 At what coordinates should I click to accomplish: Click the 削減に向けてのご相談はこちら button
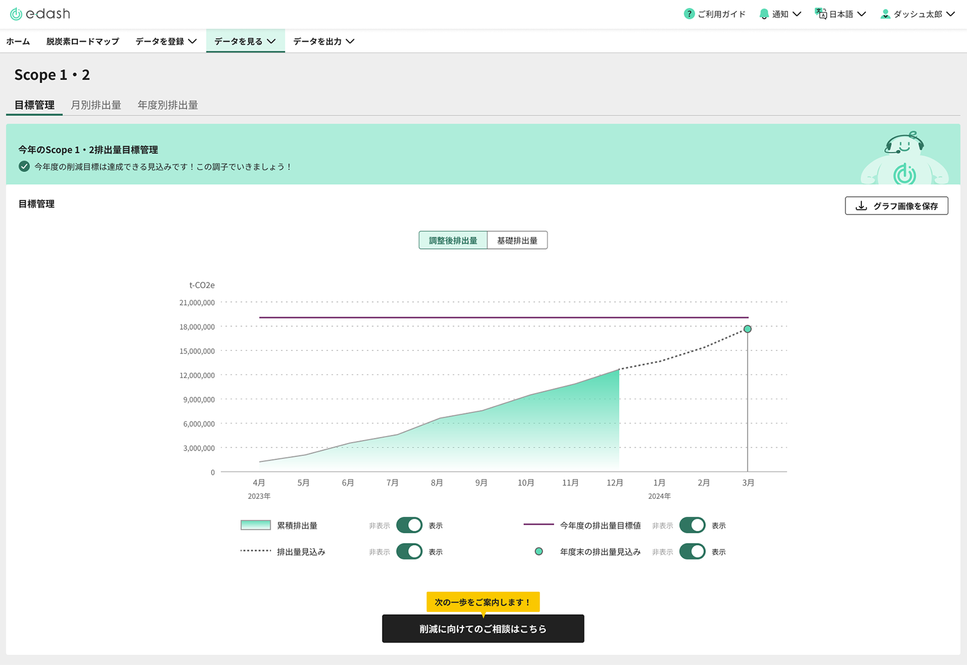482,628
